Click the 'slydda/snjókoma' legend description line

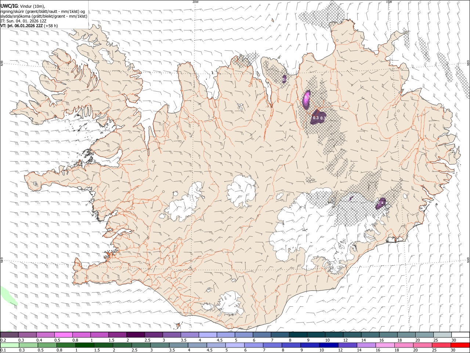[x=44, y=16]
